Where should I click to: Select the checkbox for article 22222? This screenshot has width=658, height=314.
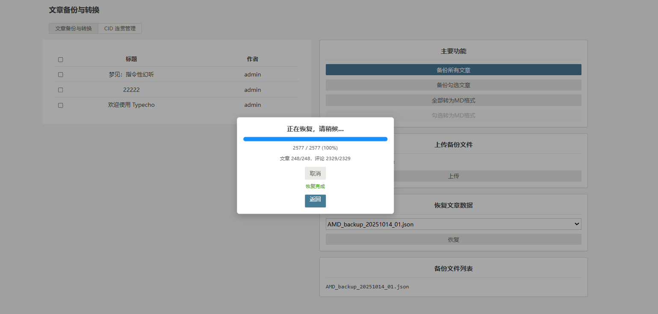point(60,90)
